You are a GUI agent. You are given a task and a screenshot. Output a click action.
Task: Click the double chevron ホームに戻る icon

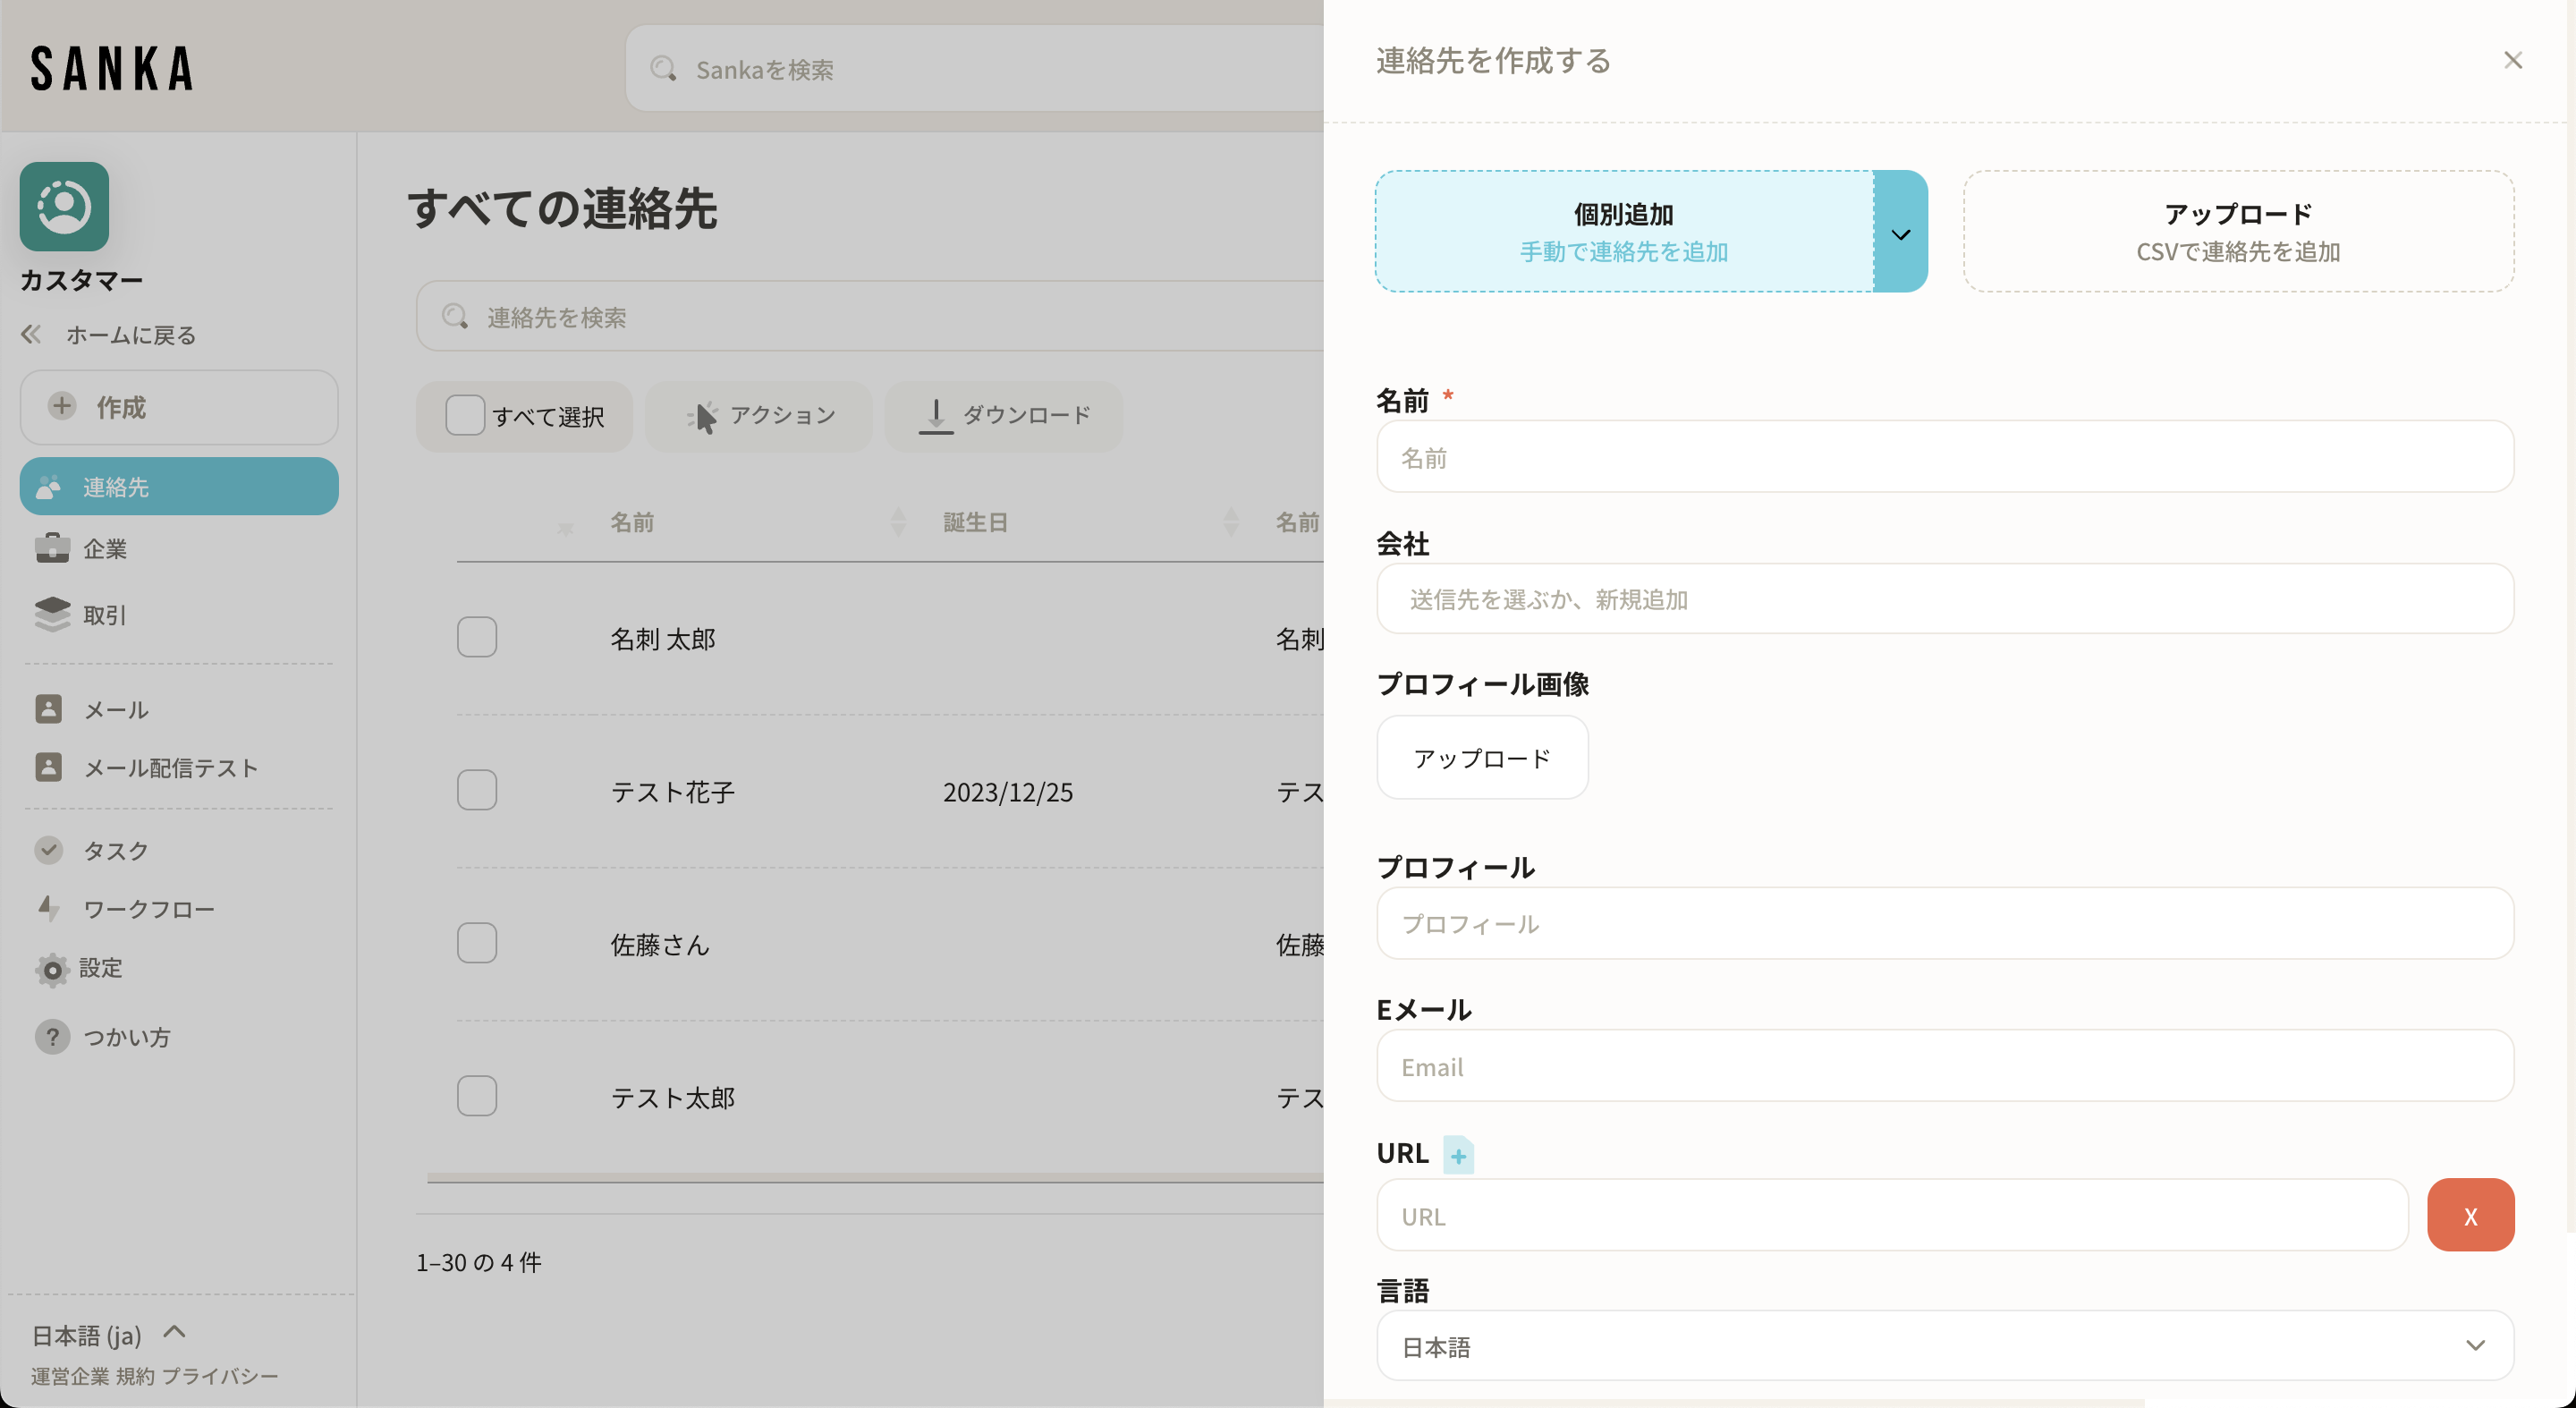coord(31,334)
